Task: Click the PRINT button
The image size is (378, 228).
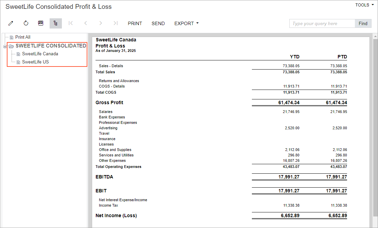Action: (x=135, y=23)
